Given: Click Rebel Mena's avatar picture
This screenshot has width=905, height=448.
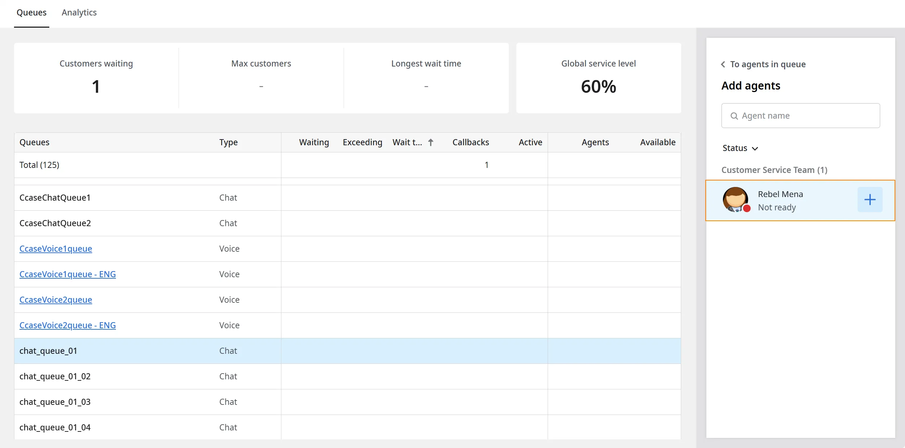Looking at the screenshot, I should (736, 200).
